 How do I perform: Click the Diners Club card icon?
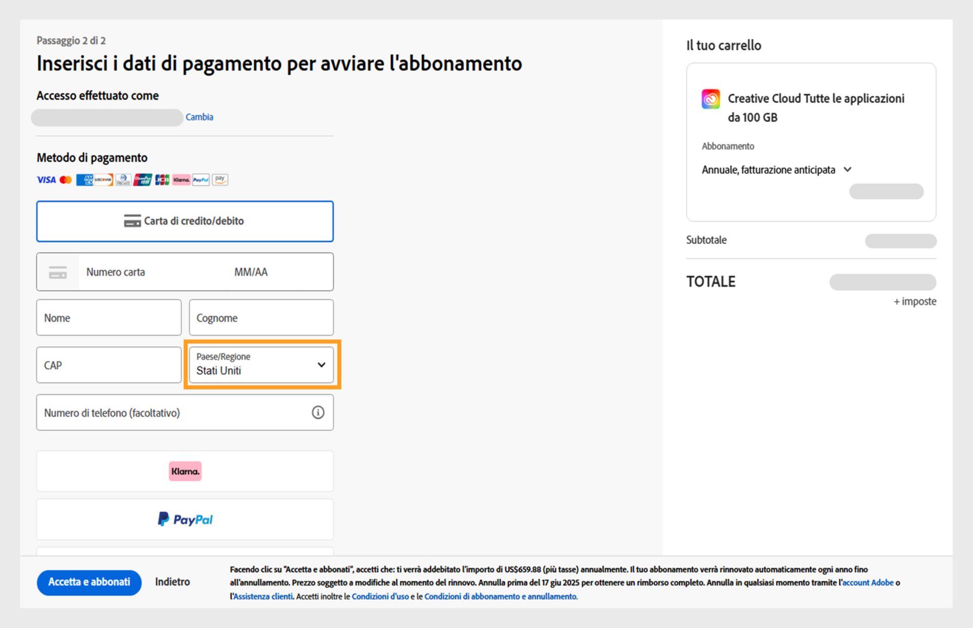[x=123, y=180]
